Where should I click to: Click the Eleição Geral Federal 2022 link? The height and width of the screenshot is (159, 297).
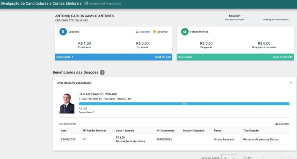point(105,3)
